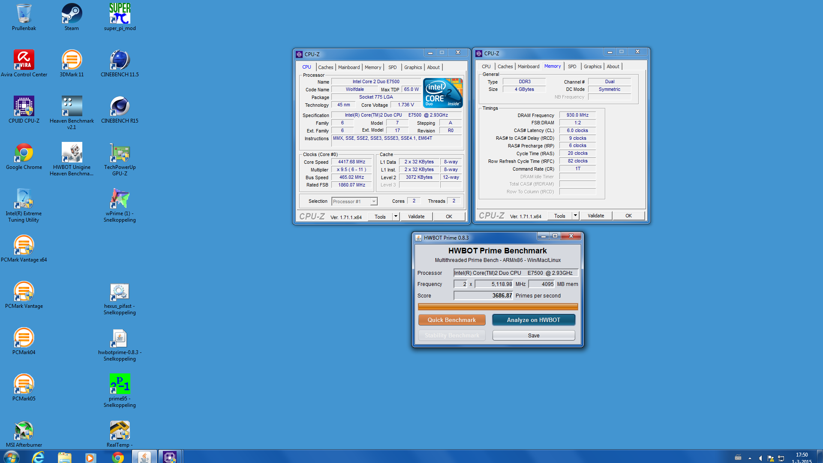Image resolution: width=823 pixels, height=463 pixels.
Task: Click OK in left CPU-Z window
Action: coord(449,216)
